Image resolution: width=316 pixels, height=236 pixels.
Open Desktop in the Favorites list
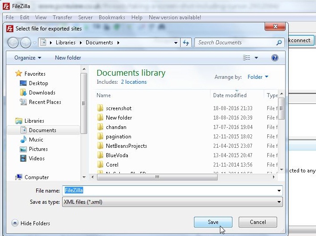tap(34, 83)
